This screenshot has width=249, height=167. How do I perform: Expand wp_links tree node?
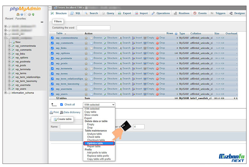pos(9,54)
